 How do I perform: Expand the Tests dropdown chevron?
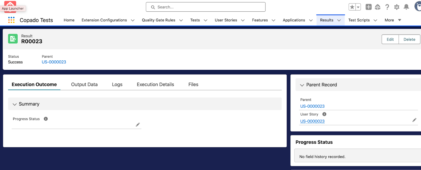pos(206,20)
